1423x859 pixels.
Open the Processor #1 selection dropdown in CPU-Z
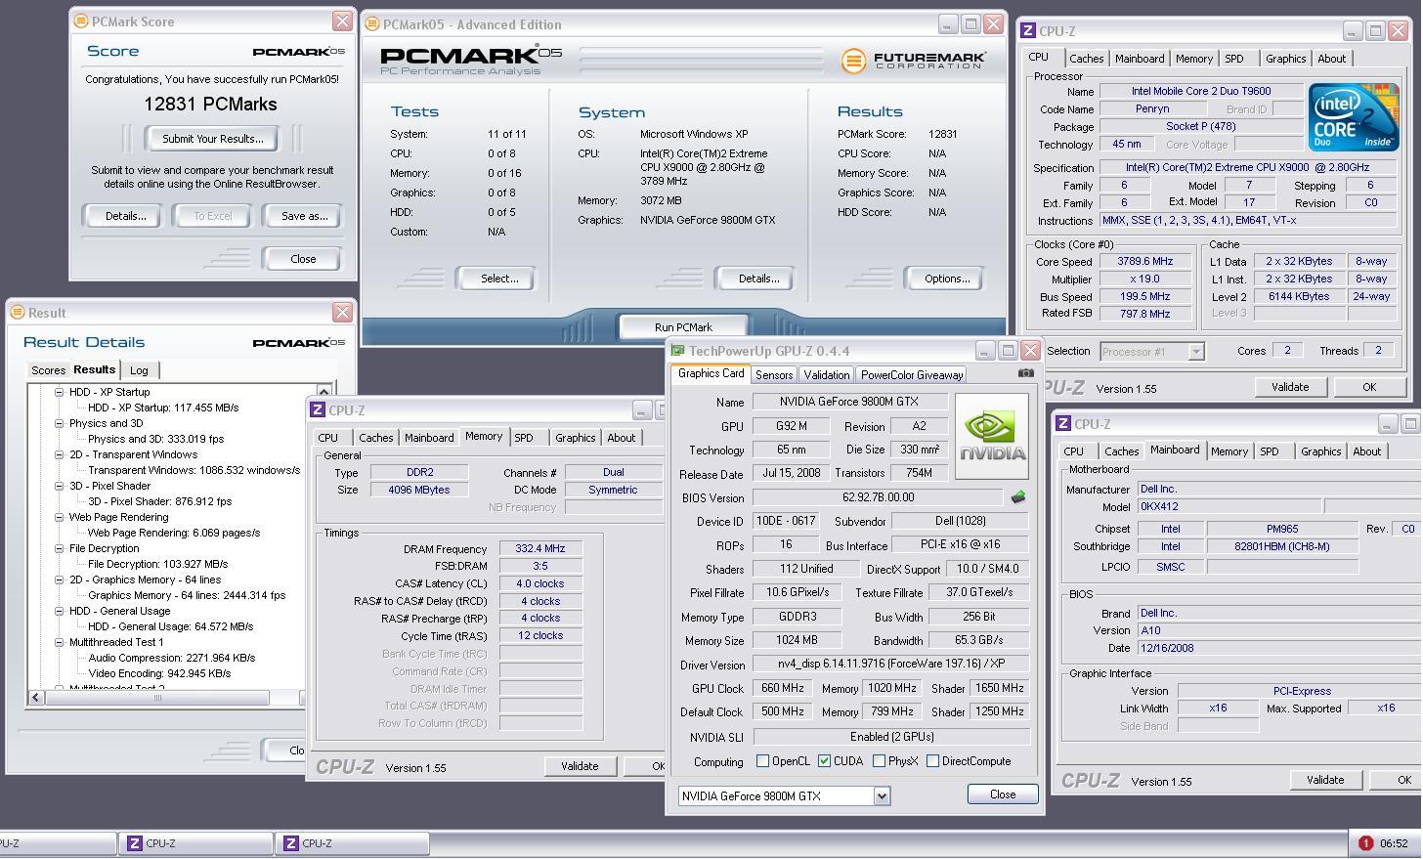tap(1195, 351)
